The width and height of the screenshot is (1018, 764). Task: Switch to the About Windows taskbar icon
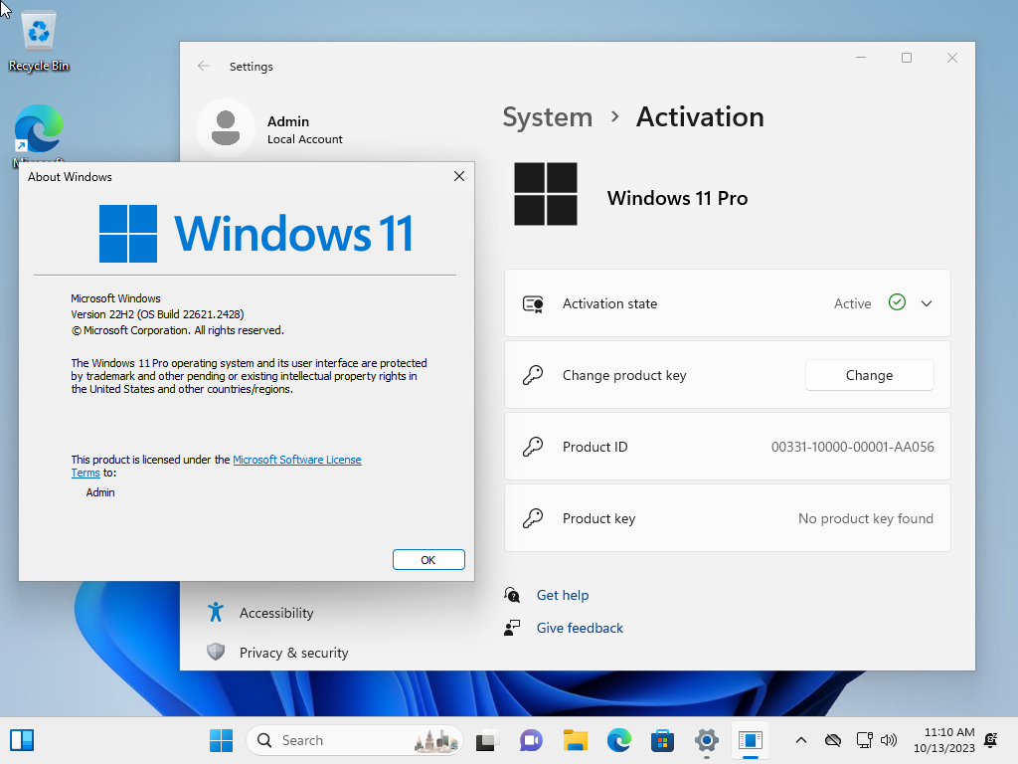[x=750, y=740]
